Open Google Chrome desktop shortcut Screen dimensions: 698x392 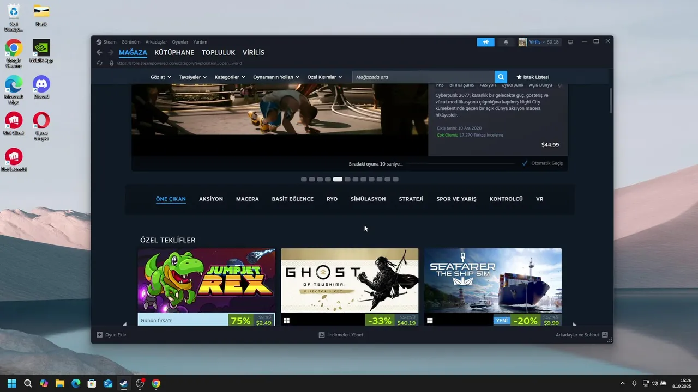pos(14,48)
